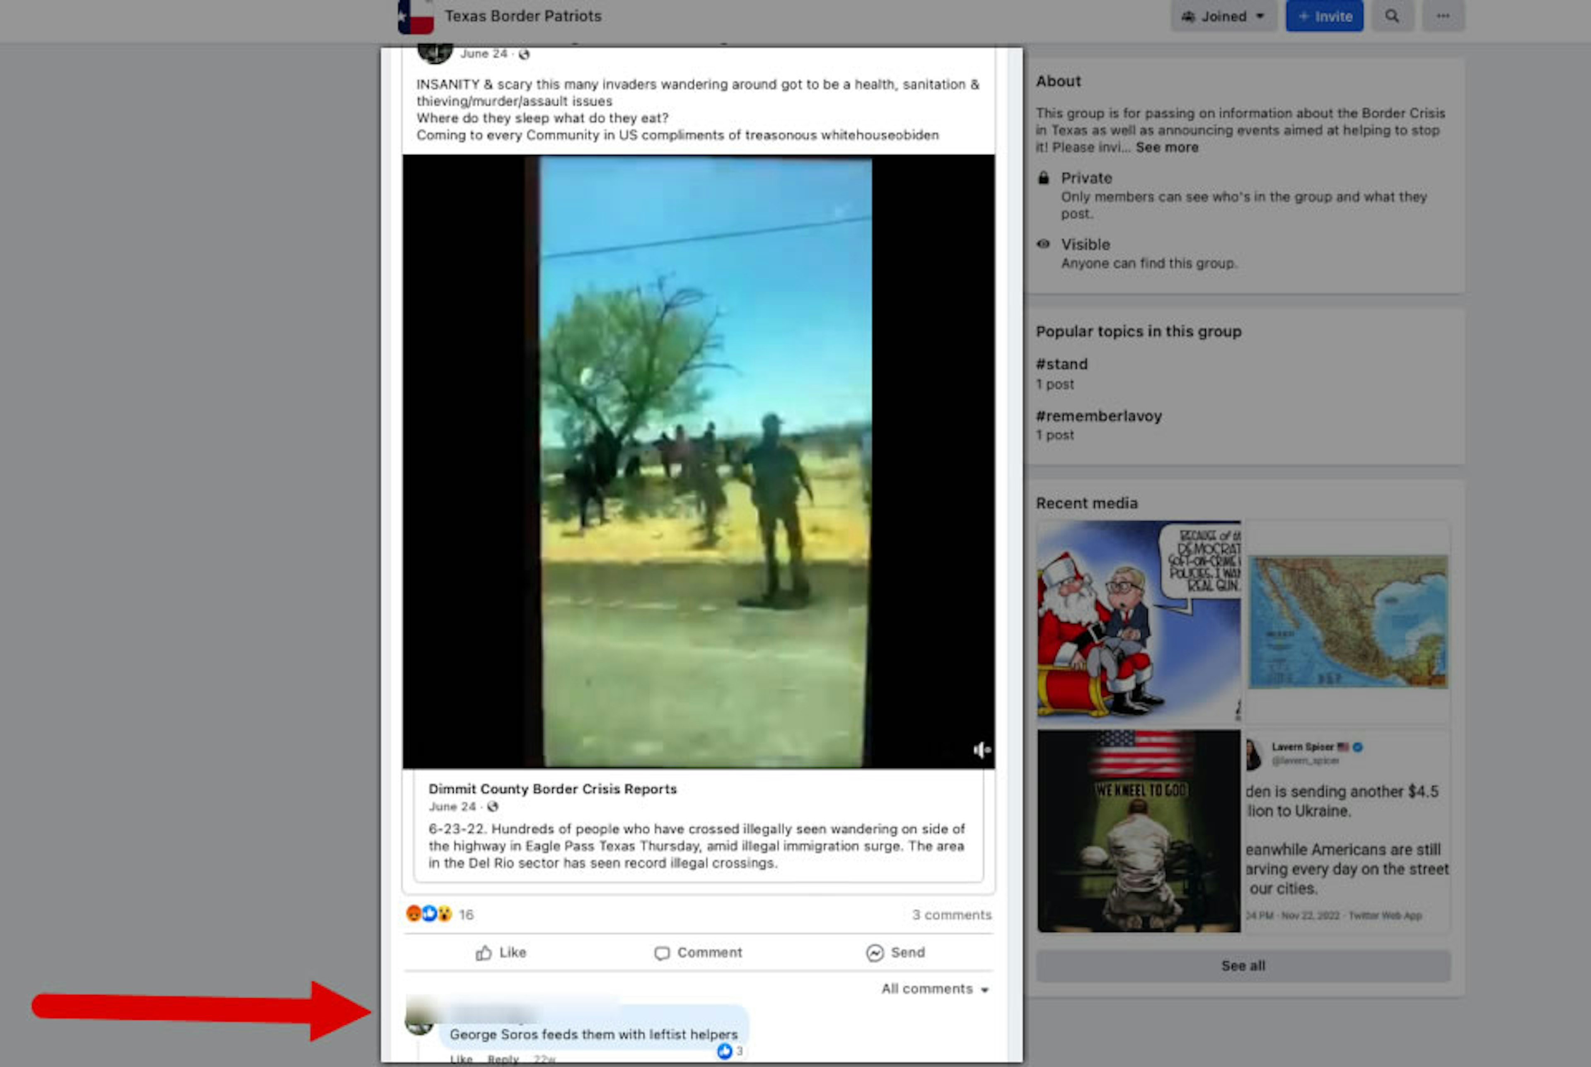Open Dimmit County Border Crisis Reports page
Viewport: 1591px width, 1067px height.
coord(552,789)
